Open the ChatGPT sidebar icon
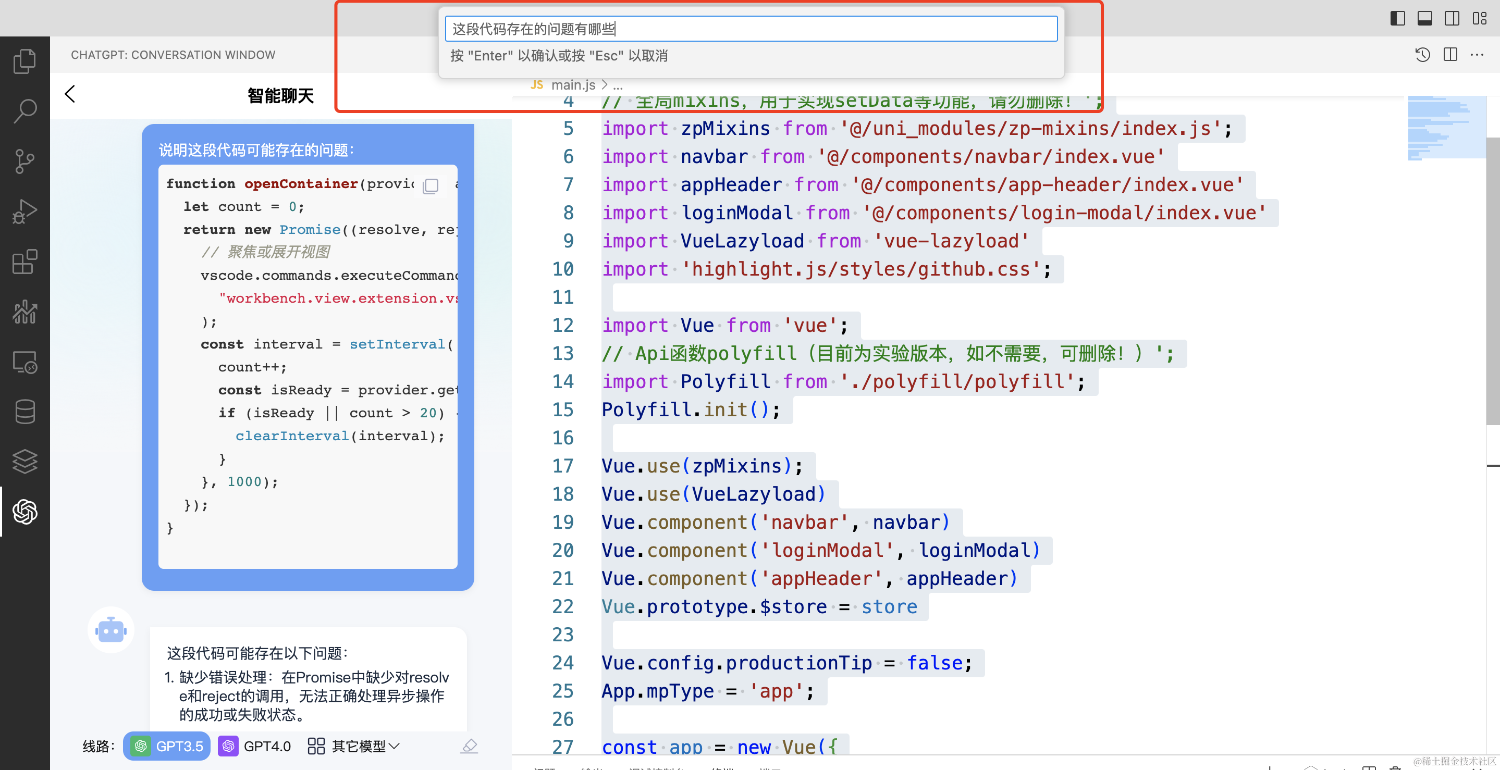The image size is (1500, 770). pos(24,512)
